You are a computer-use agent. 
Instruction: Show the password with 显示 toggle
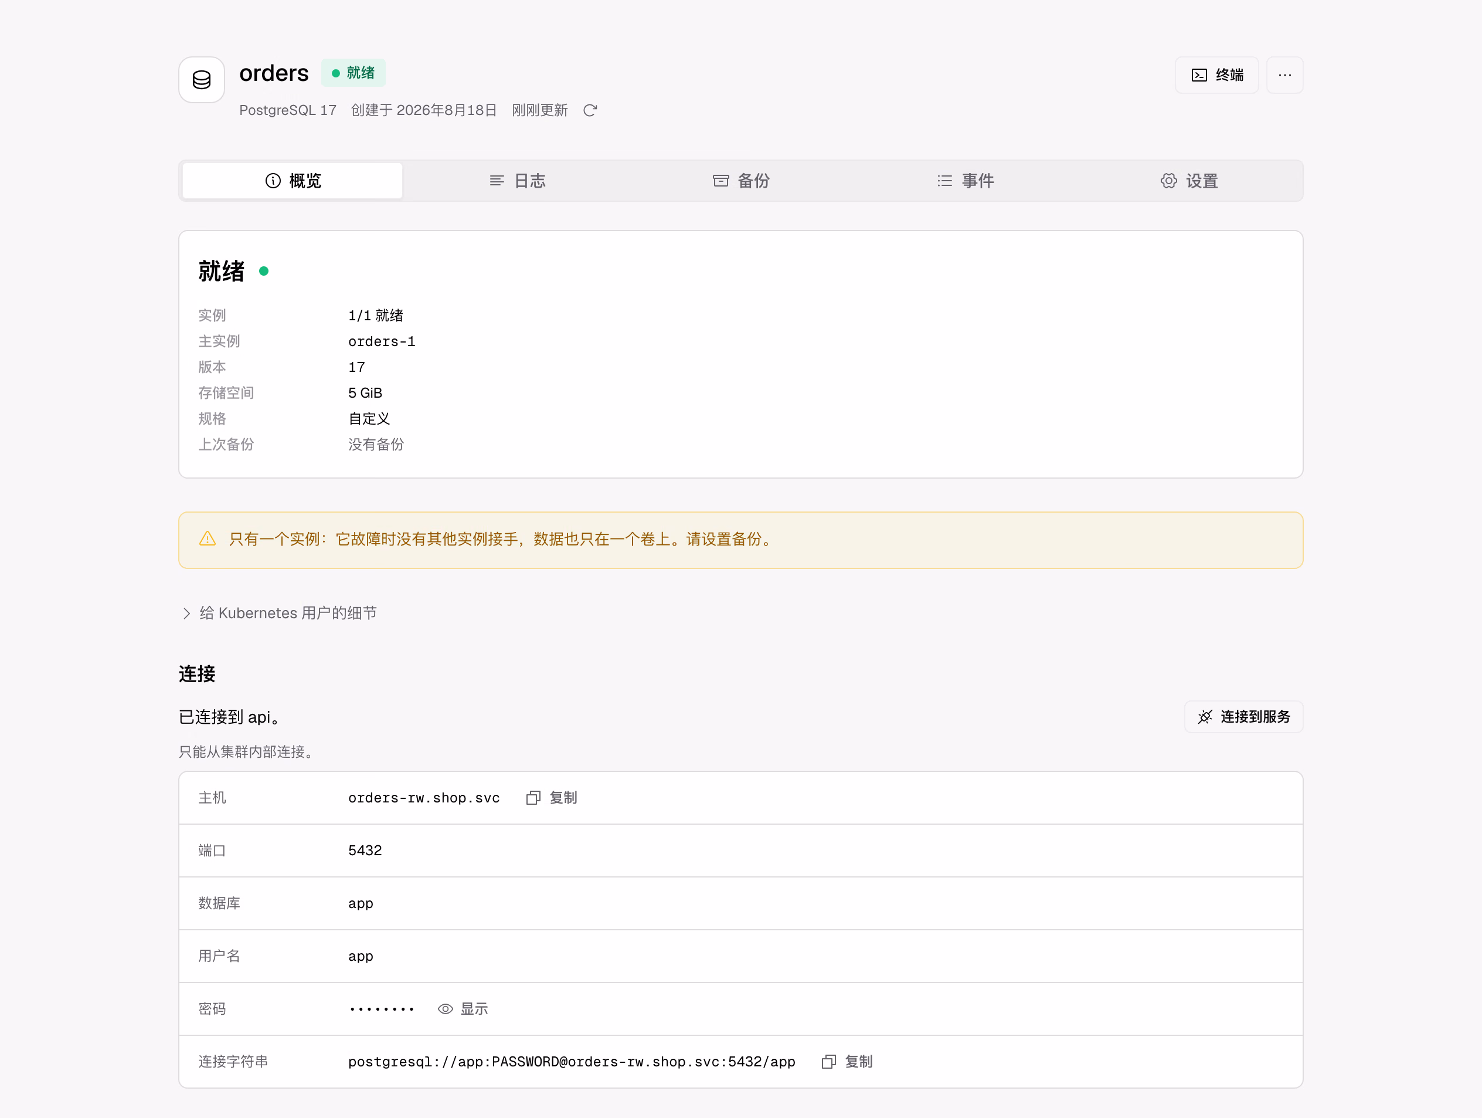click(x=463, y=1009)
